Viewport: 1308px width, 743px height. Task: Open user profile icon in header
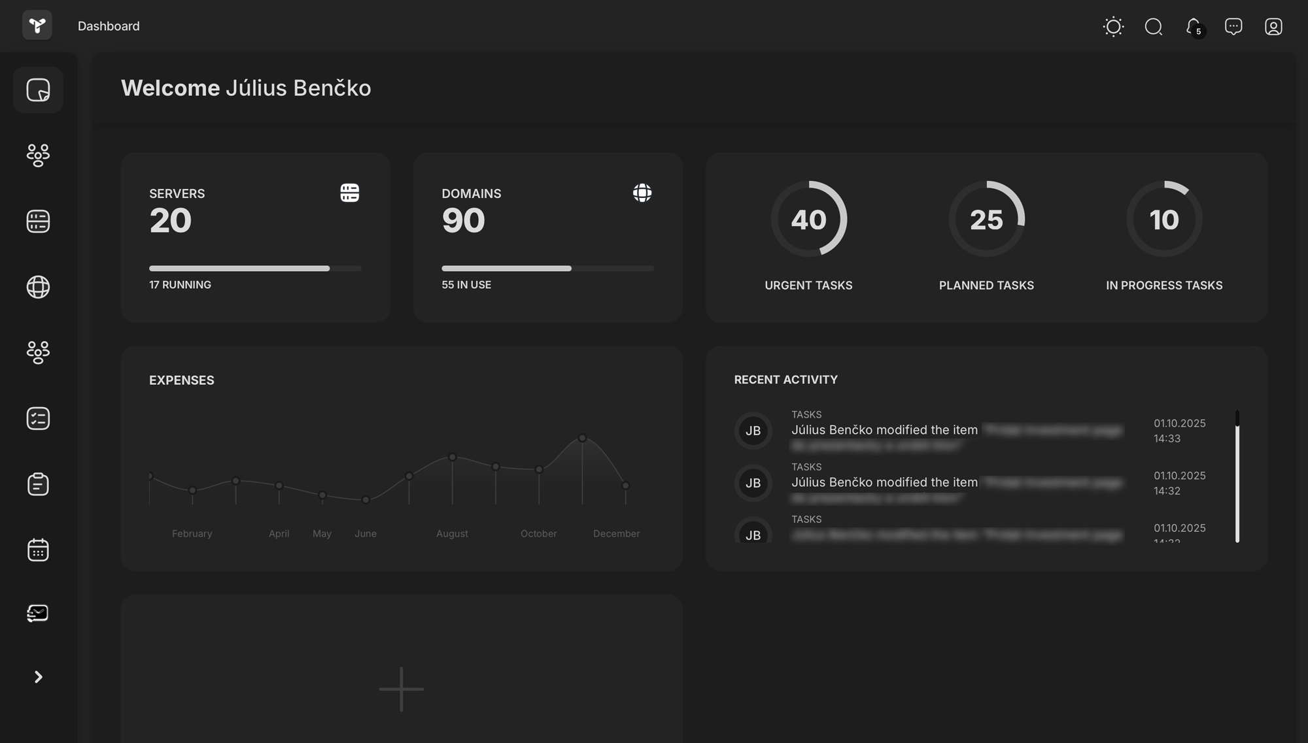(x=1273, y=27)
